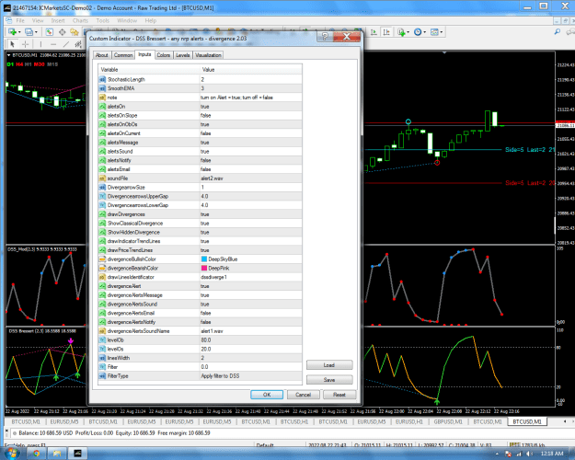This screenshot has height=460, width=575.
Task: Open the Periods dropdown arrow
Action: 424,32
